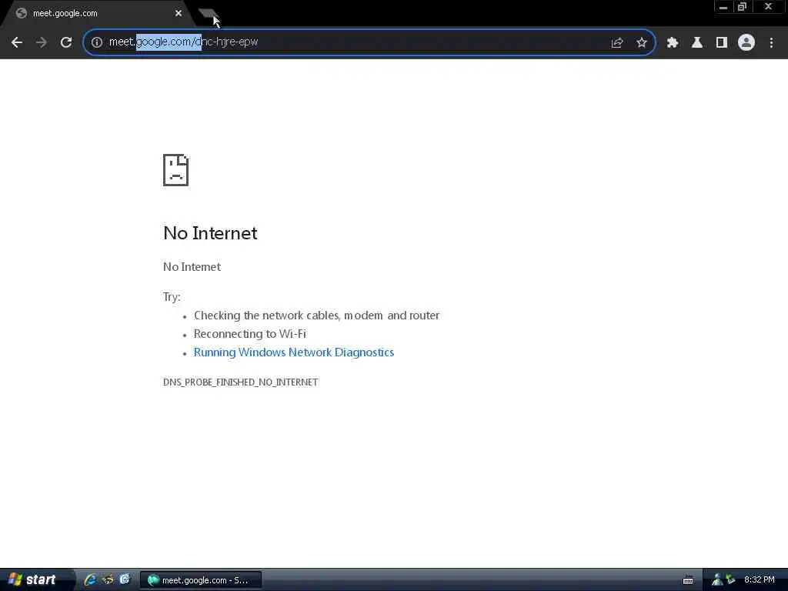Click the sad page error icon
Viewport: 788px width, 591px height.
[176, 170]
